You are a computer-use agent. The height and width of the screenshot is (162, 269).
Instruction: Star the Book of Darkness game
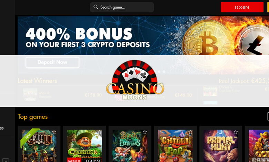[x=145, y=132]
